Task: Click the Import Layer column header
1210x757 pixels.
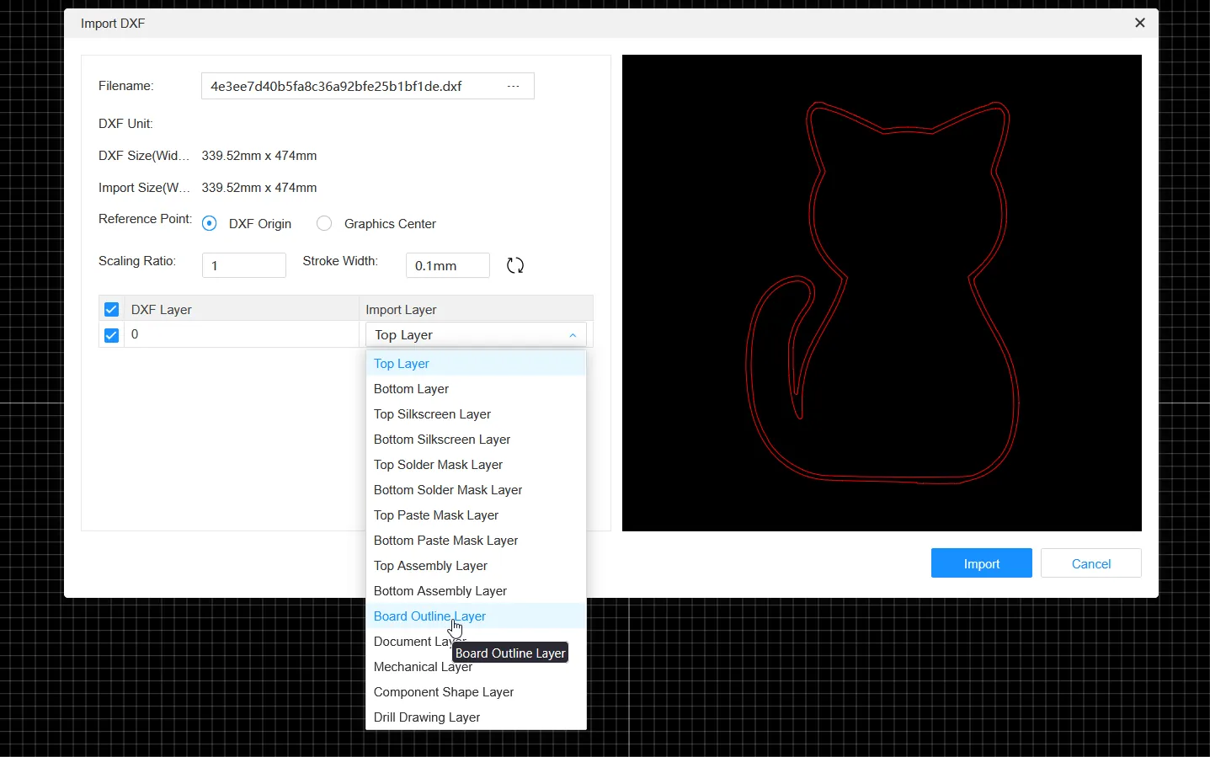Action: click(477, 310)
